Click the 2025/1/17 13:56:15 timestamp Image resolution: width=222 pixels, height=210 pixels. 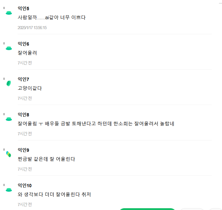pyautogui.click(x=32, y=28)
